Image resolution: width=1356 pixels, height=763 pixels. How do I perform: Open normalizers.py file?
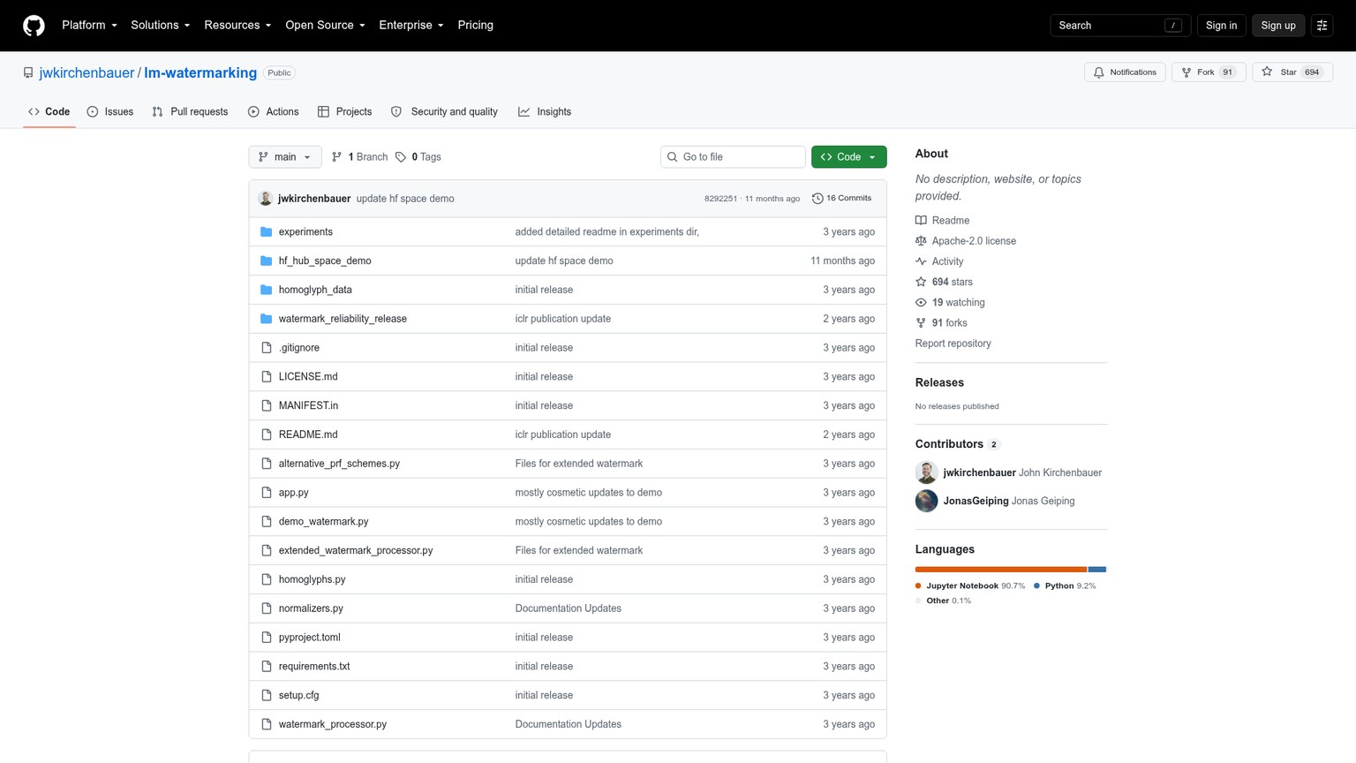[x=311, y=608]
